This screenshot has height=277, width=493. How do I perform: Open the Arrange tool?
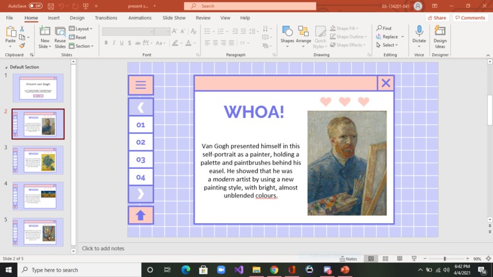(303, 37)
